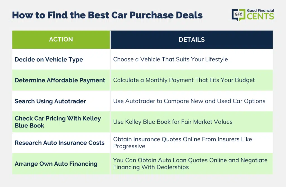286x187 pixels.
Task: Click Choose a Vehicle That Suits Your Lifestyle
Action: coord(170,59)
